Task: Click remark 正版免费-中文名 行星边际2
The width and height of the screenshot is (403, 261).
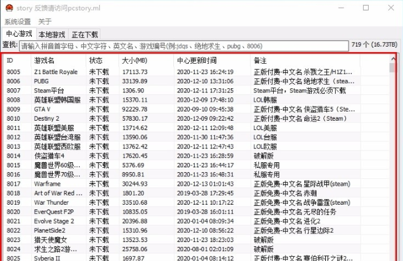Action: [x=293, y=230]
